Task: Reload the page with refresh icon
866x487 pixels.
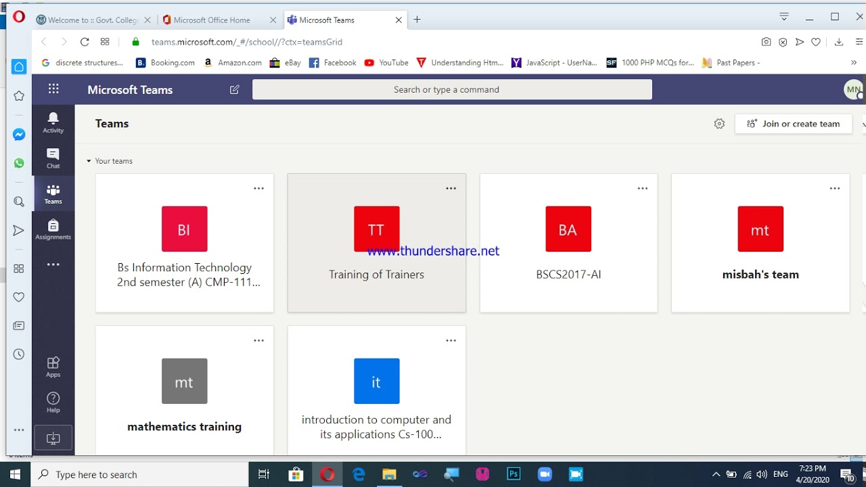Action: 85,42
